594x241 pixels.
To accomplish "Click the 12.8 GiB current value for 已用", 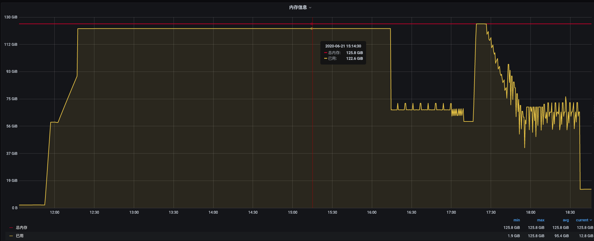I will pos(586,236).
